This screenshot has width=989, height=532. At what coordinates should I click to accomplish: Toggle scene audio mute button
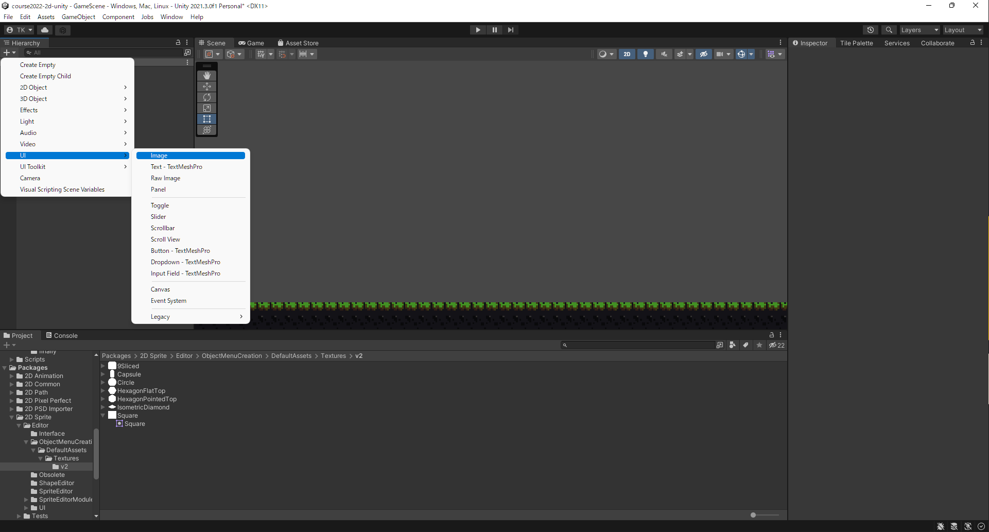pos(664,54)
